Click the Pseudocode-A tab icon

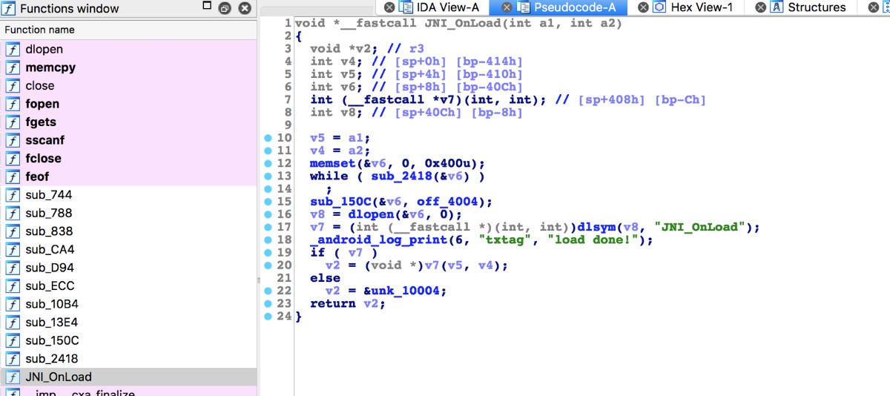pyautogui.click(x=524, y=7)
